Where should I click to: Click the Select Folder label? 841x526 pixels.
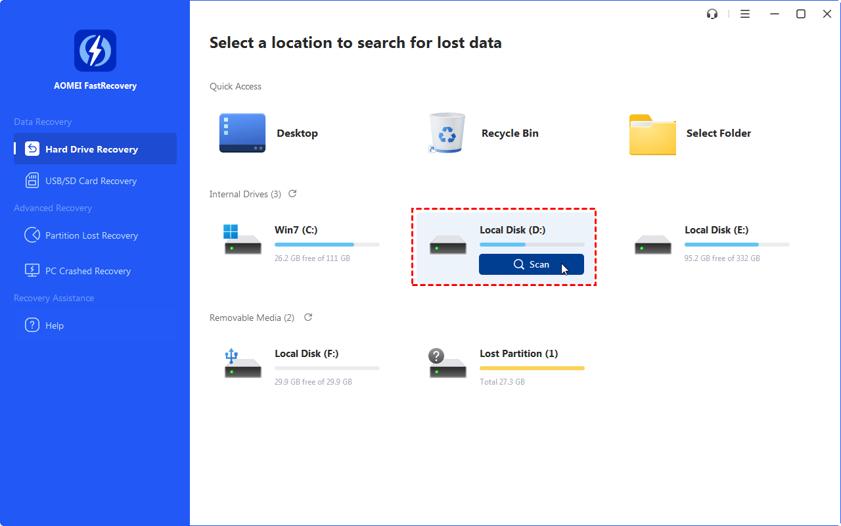(719, 133)
